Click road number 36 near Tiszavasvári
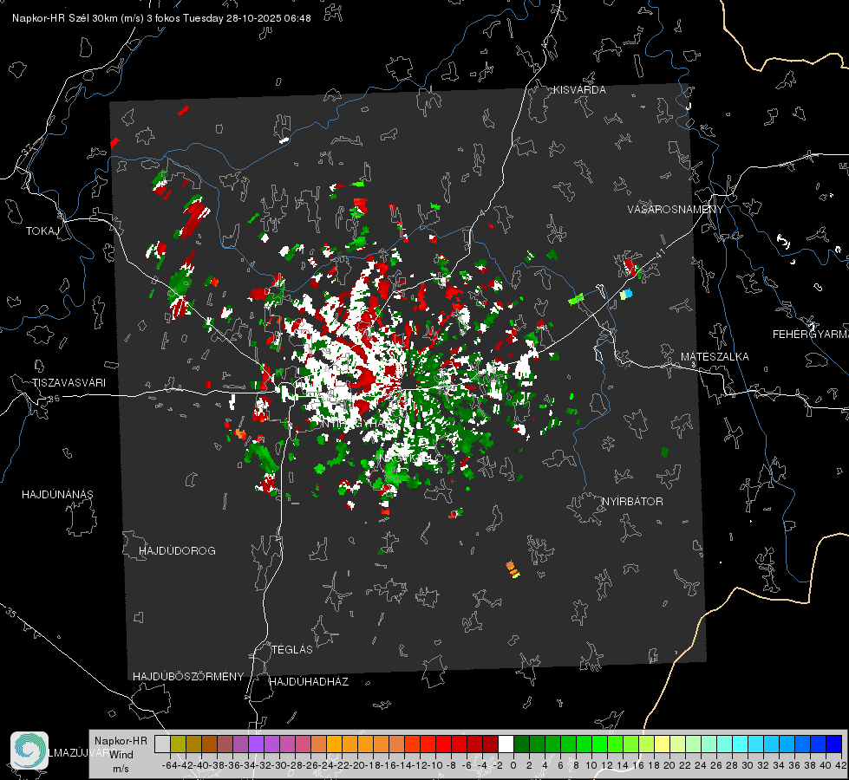 [54, 399]
